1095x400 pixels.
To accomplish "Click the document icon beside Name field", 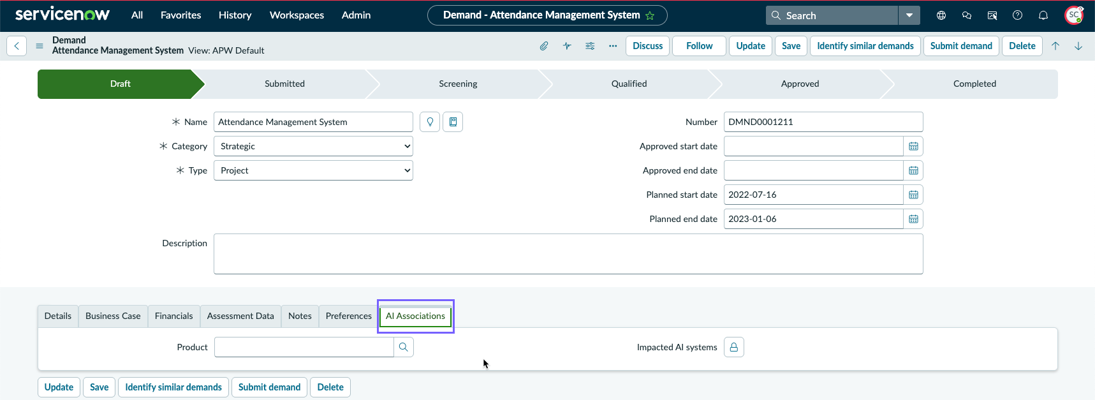I will tap(453, 122).
